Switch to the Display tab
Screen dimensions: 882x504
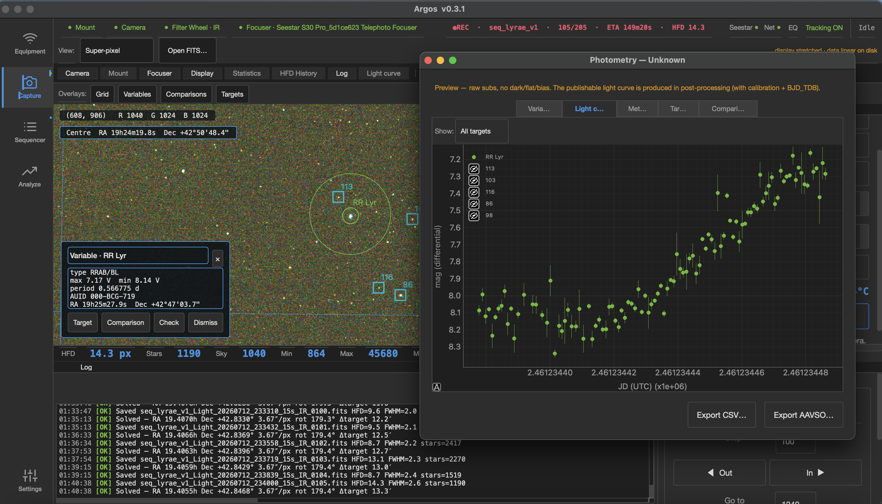202,73
